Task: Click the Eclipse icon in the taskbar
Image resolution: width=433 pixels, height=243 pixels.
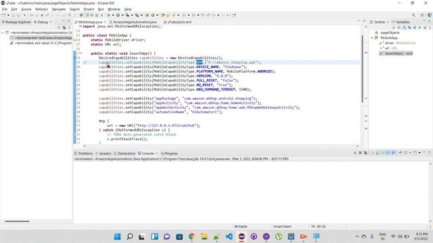Action: [242, 236]
